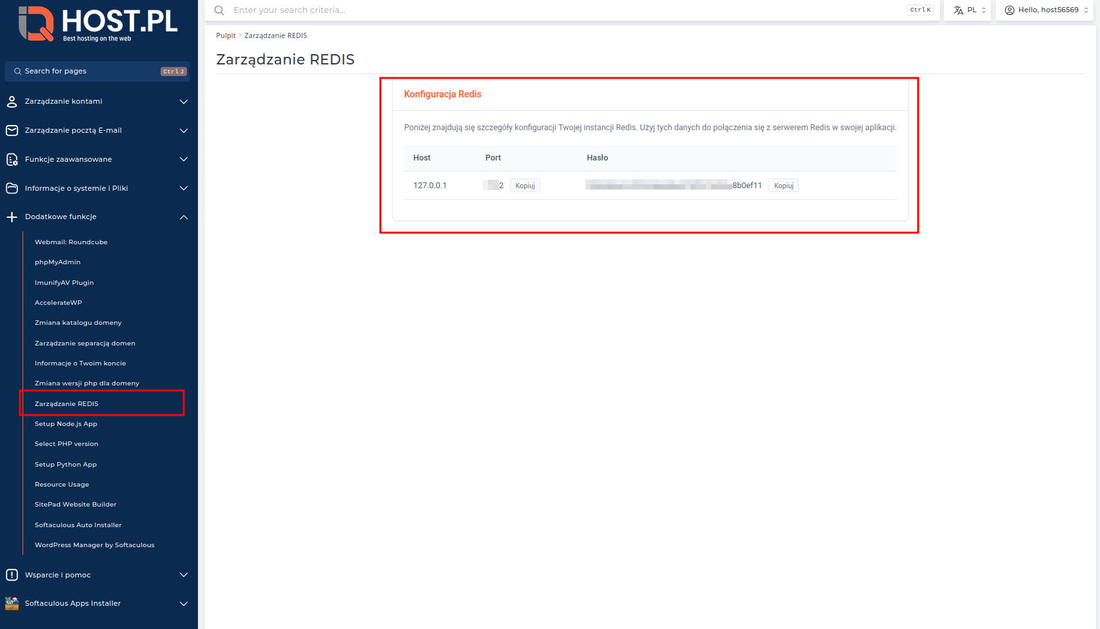Click the e-mail envelope icon in sidebar
This screenshot has width=1100, height=629.
[x=12, y=131]
